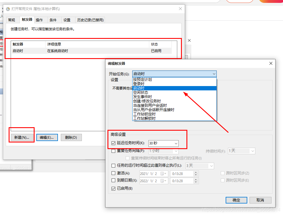This screenshot has height=215, width=283.
Task: Toggle 跨时区同步(Z) checkbox
Action: 222,173
